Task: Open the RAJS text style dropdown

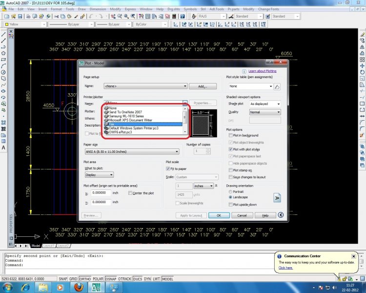Action: (x=212, y=16)
